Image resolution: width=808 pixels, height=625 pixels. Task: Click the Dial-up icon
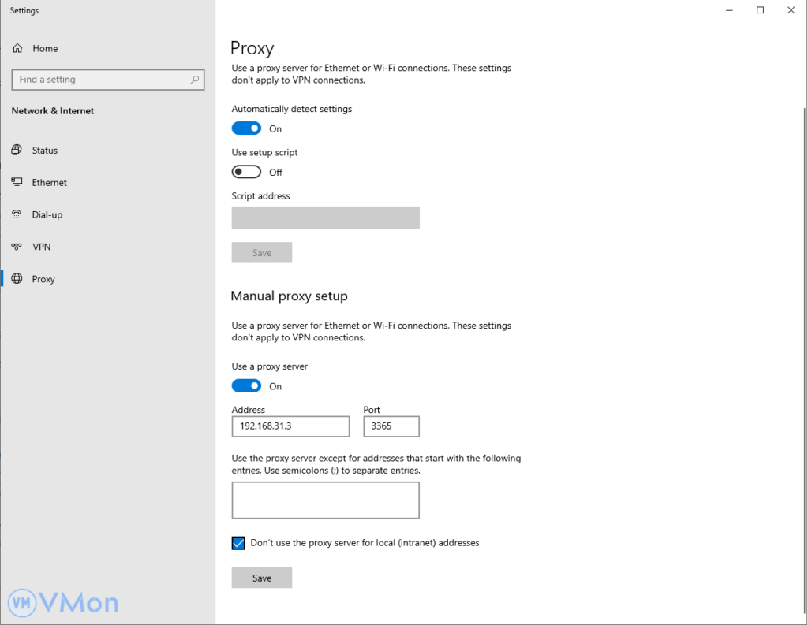[17, 214]
